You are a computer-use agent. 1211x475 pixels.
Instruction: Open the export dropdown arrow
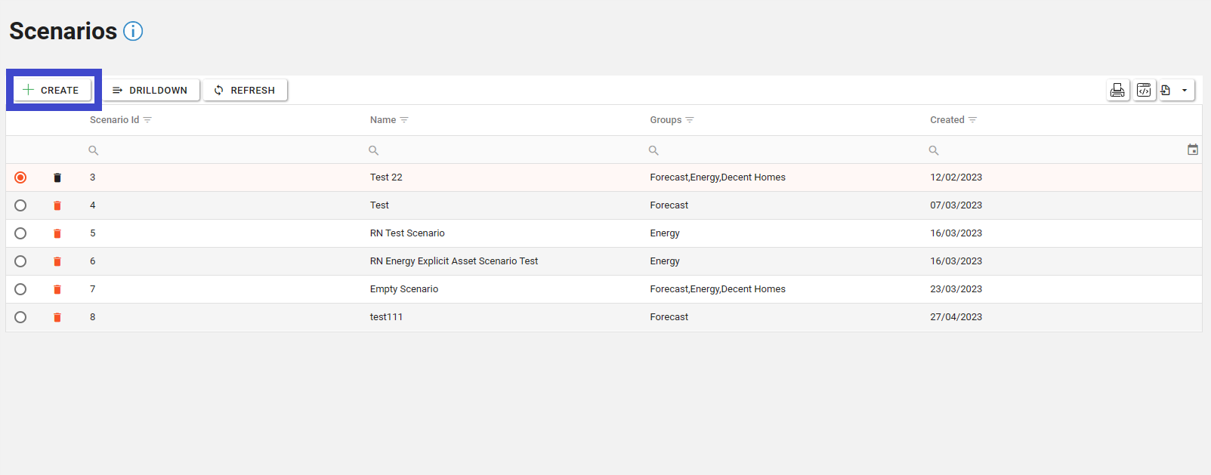pyautogui.click(x=1184, y=91)
